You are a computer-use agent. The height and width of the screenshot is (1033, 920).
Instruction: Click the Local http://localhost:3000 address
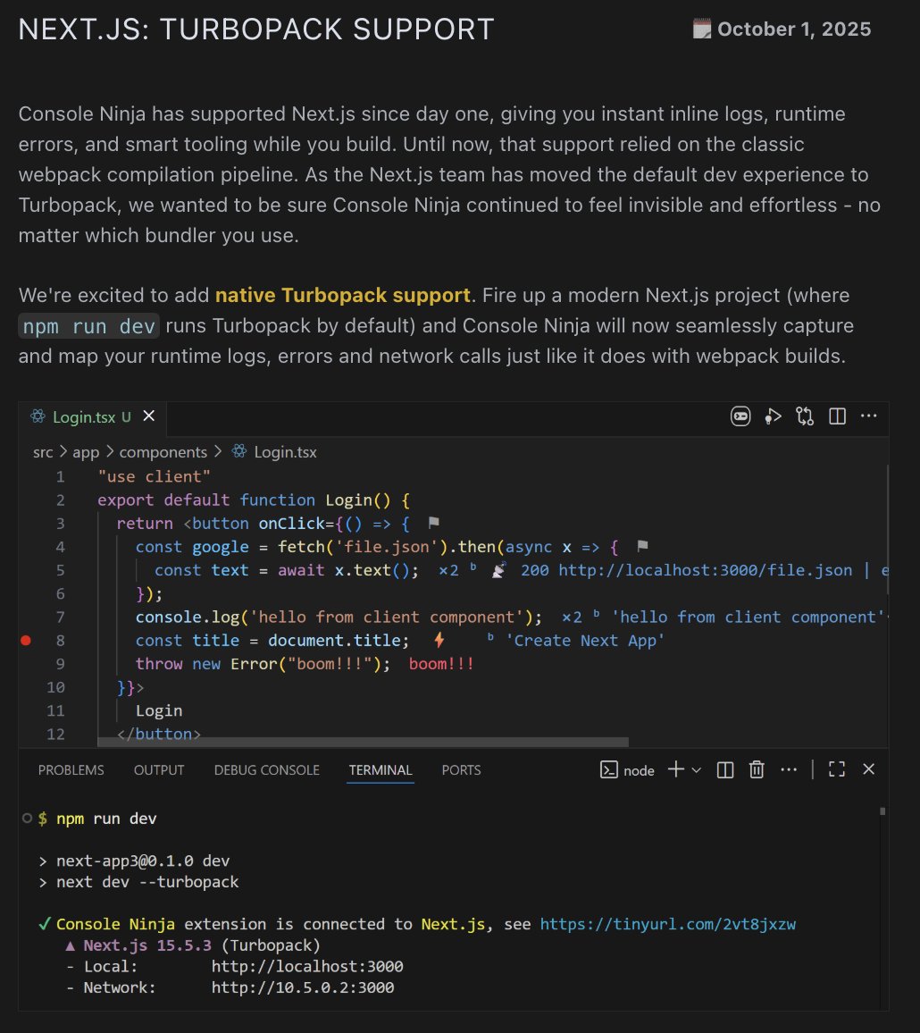coord(307,966)
